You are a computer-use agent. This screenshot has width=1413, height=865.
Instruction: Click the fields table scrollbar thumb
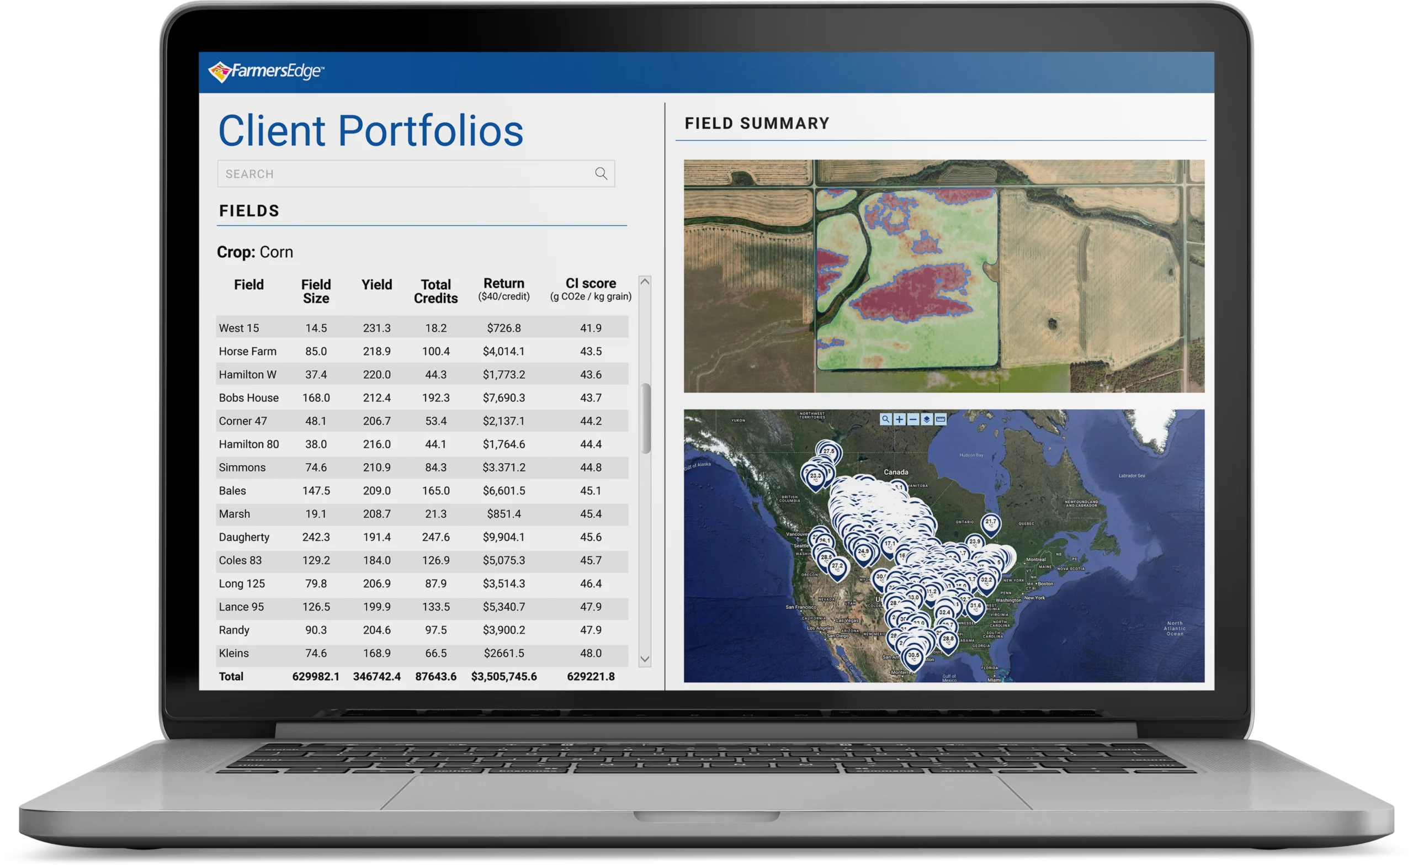click(x=646, y=418)
